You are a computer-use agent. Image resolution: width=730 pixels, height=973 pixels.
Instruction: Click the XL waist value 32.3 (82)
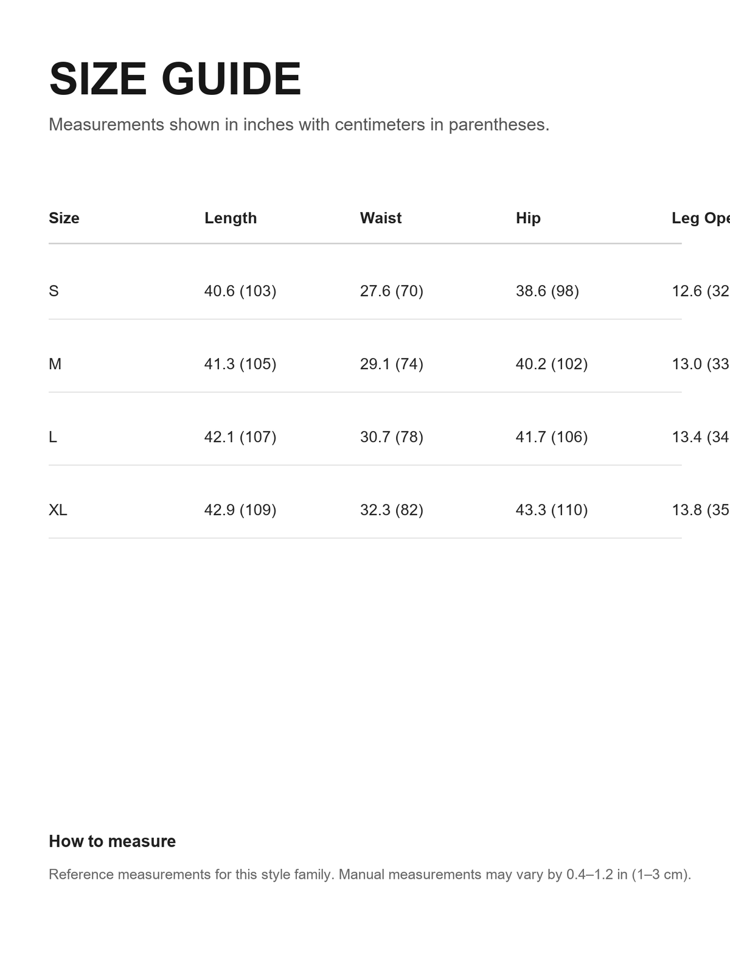[392, 510]
